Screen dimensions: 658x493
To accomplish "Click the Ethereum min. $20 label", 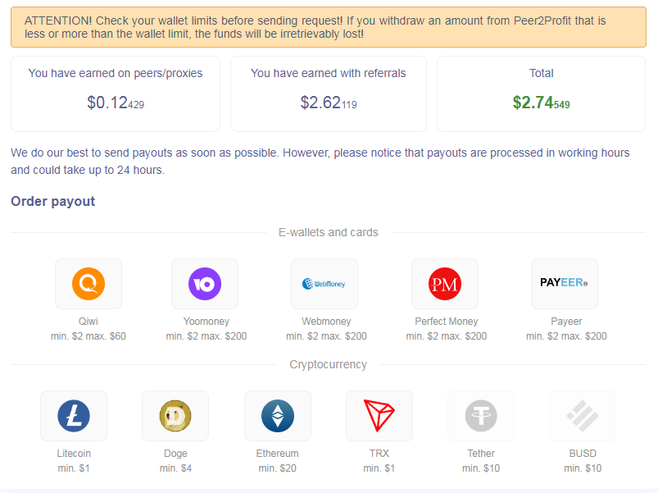I will (278, 468).
